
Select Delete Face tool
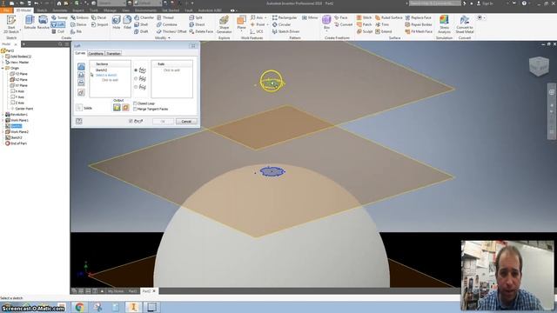[x=201, y=31]
